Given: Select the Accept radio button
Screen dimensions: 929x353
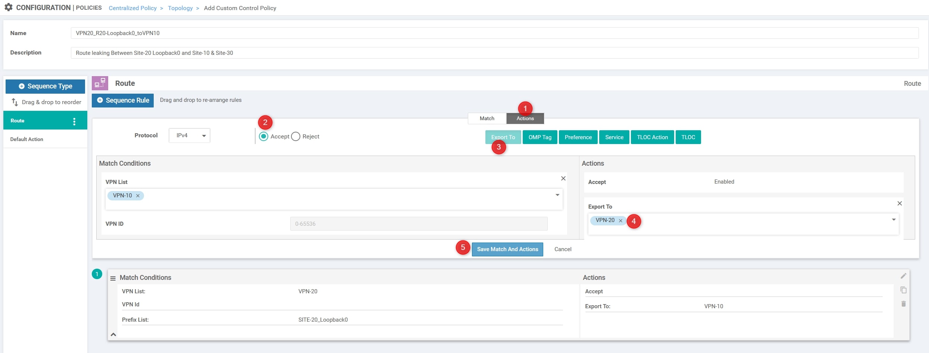Looking at the screenshot, I should tap(264, 137).
